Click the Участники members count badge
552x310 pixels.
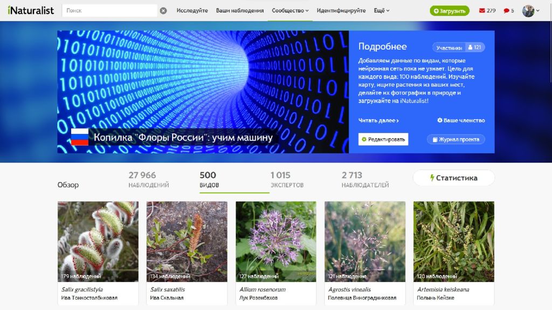tap(458, 47)
